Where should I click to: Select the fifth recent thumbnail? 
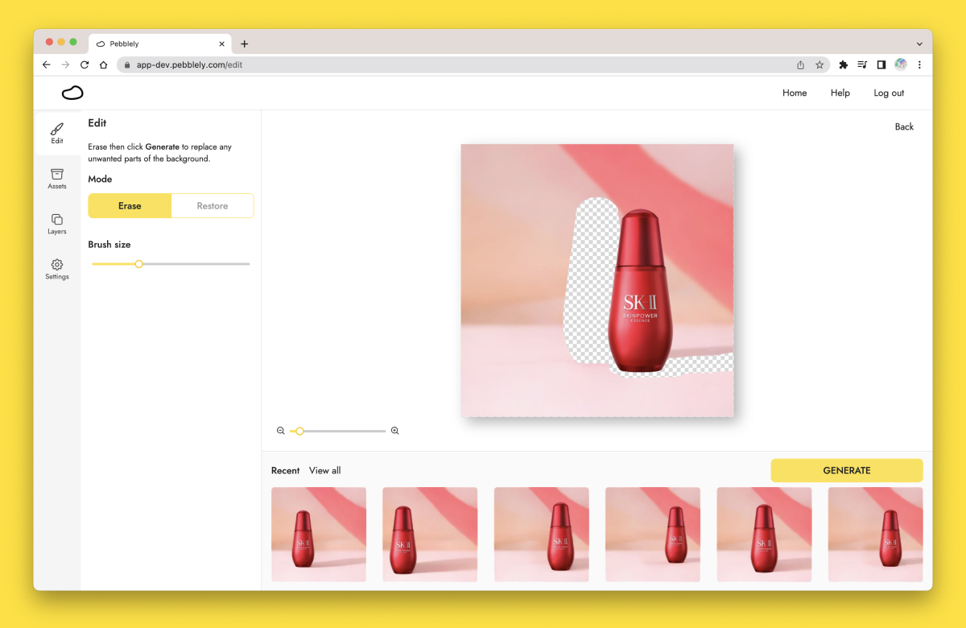tap(764, 535)
